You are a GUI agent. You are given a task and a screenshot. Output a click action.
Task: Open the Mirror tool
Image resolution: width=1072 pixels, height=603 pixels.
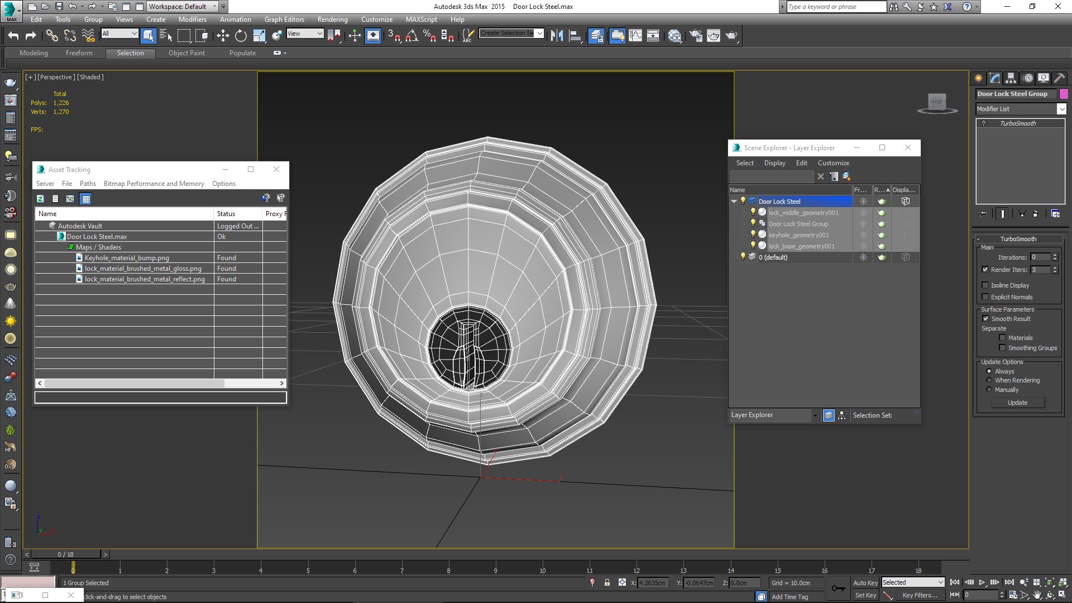pyautogui.click(x=557, y=36)
